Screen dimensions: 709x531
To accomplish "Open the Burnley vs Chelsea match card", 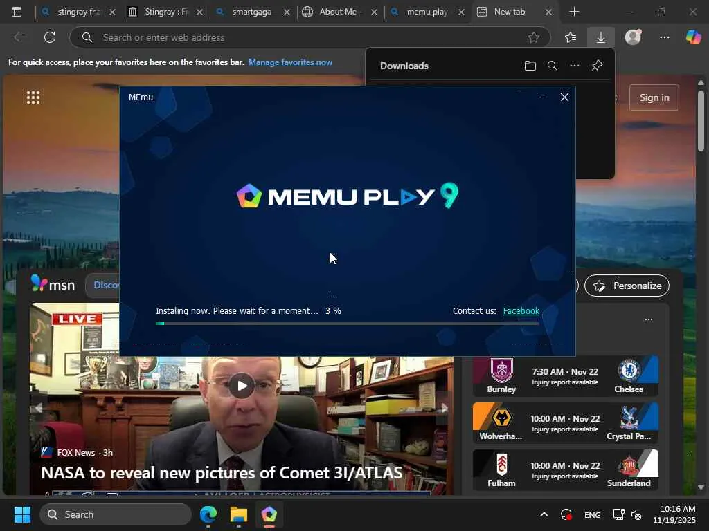I will (x=565, y=376).
